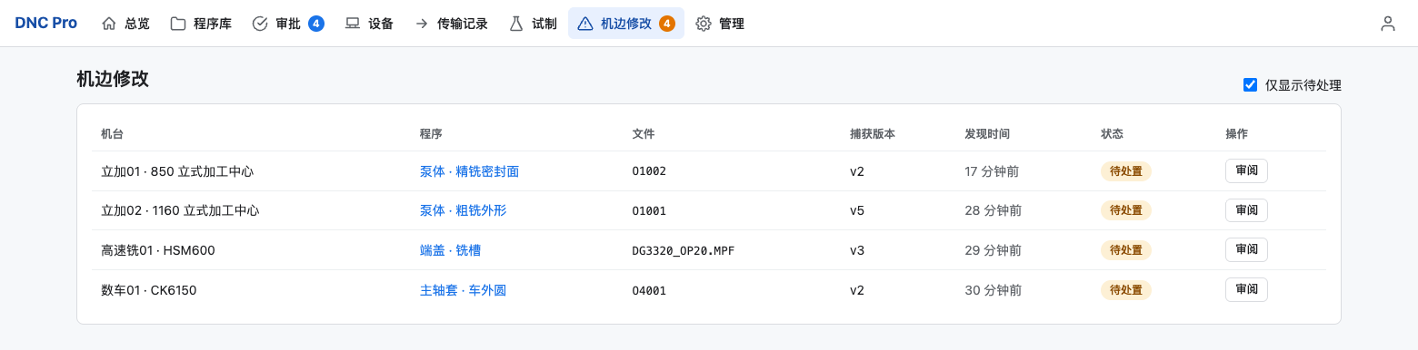The height and width of the screenshot is (350, 1418).
Task: Click file name DG3320_OP20.MPF
Action: pyautogui.click(x=683, y=250)
